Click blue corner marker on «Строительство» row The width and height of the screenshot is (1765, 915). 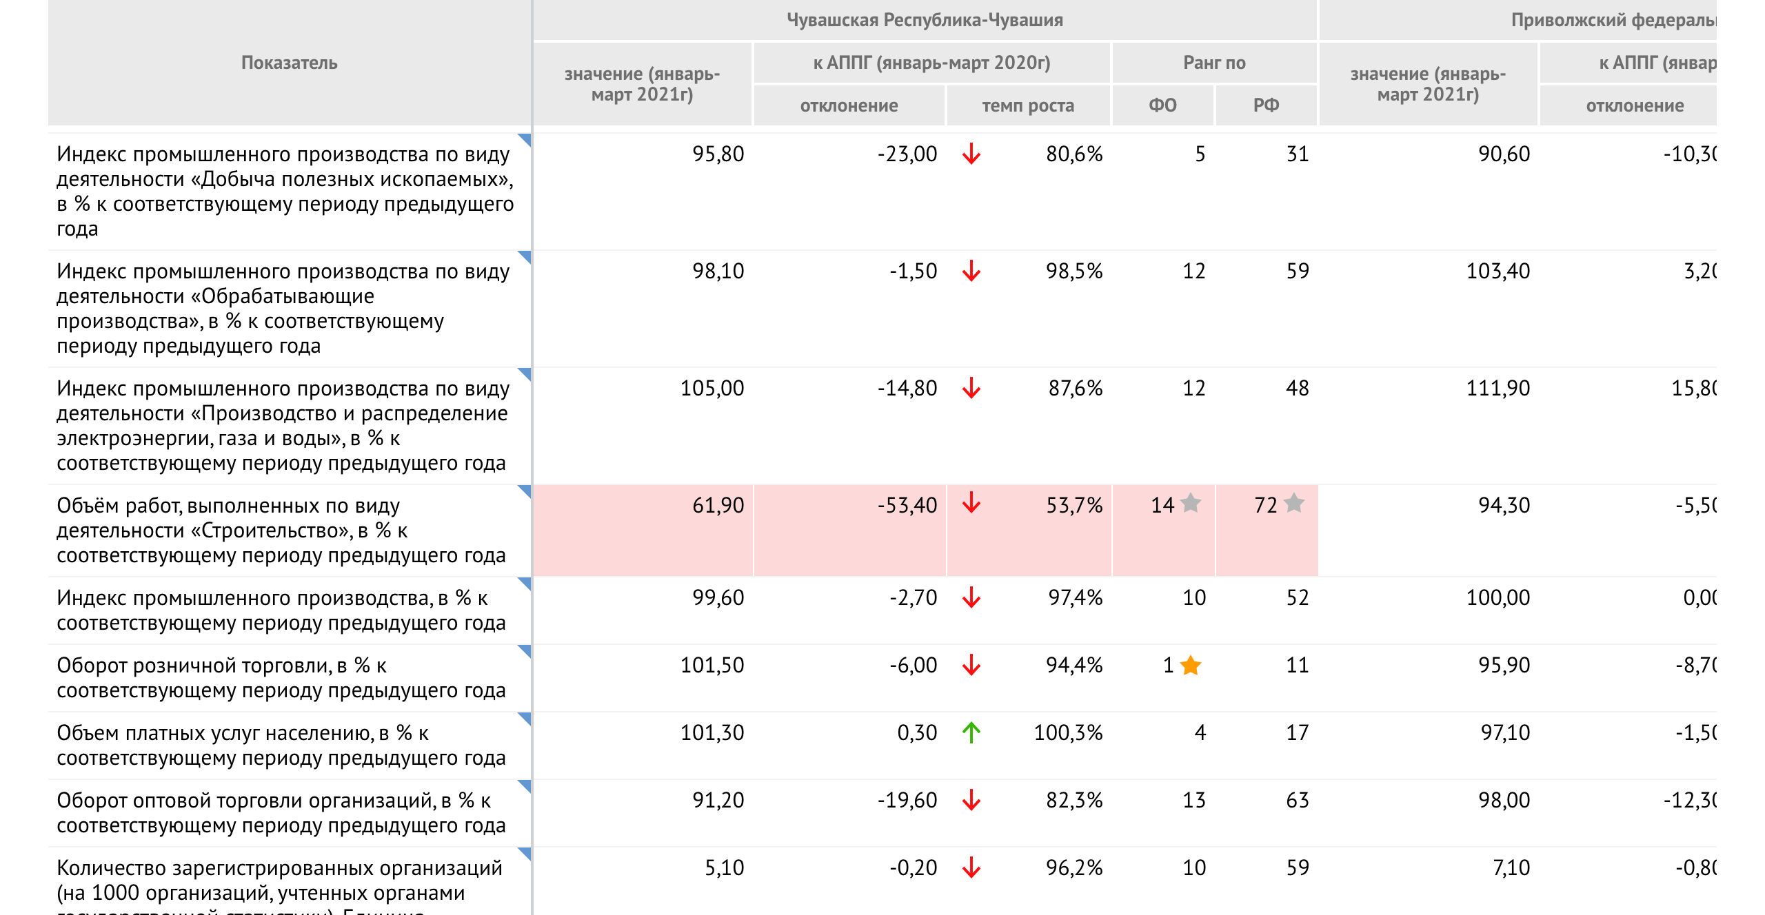(x=525, y=491)
